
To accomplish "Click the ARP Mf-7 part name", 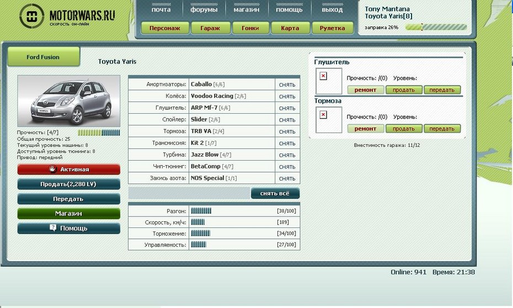I will 204,108.
